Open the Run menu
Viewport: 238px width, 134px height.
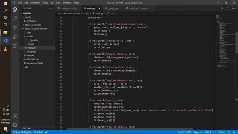tap(58, 3)
